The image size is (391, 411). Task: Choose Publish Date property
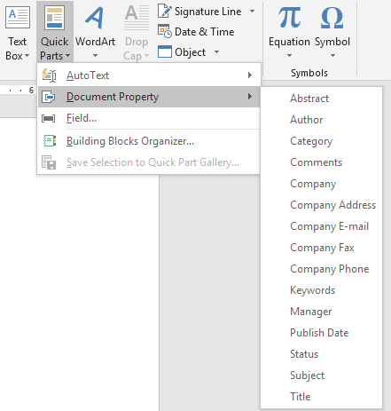click(319, 333)
